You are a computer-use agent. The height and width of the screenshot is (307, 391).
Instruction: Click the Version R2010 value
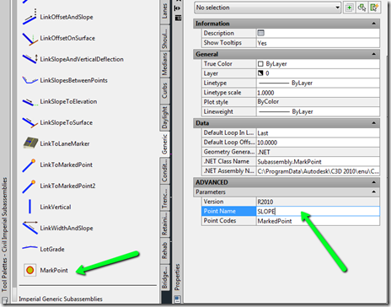point(318,202)
